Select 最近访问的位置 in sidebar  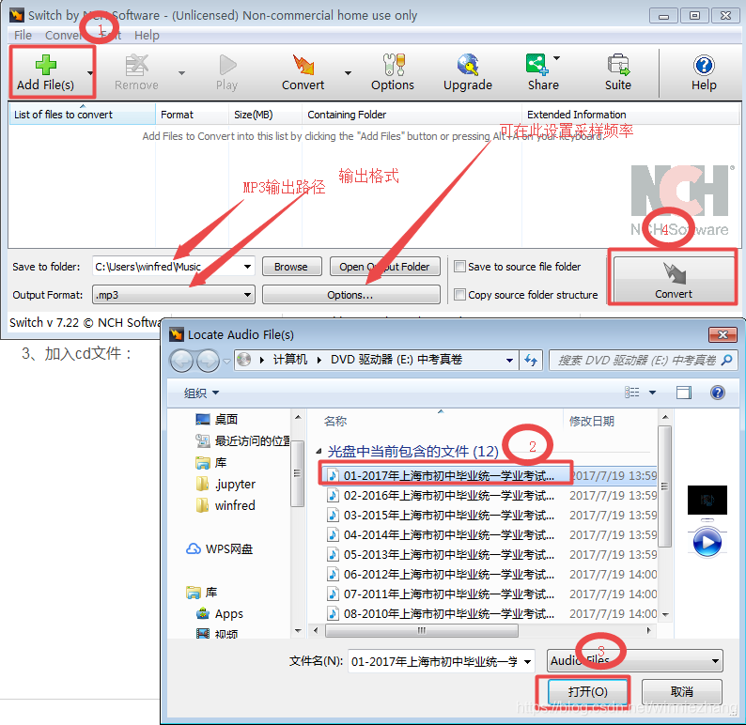tap(243, 441)
